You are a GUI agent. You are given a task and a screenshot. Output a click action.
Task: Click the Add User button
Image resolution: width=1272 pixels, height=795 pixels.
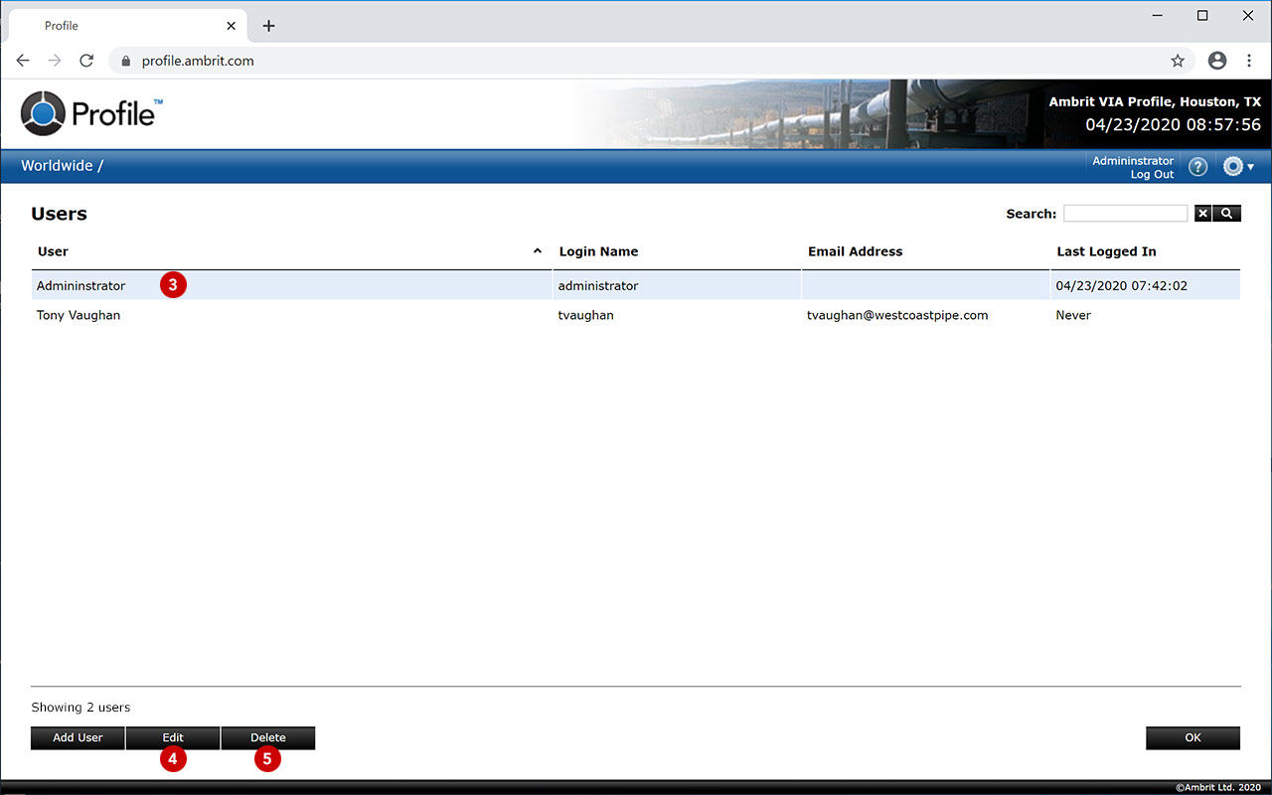78,737
